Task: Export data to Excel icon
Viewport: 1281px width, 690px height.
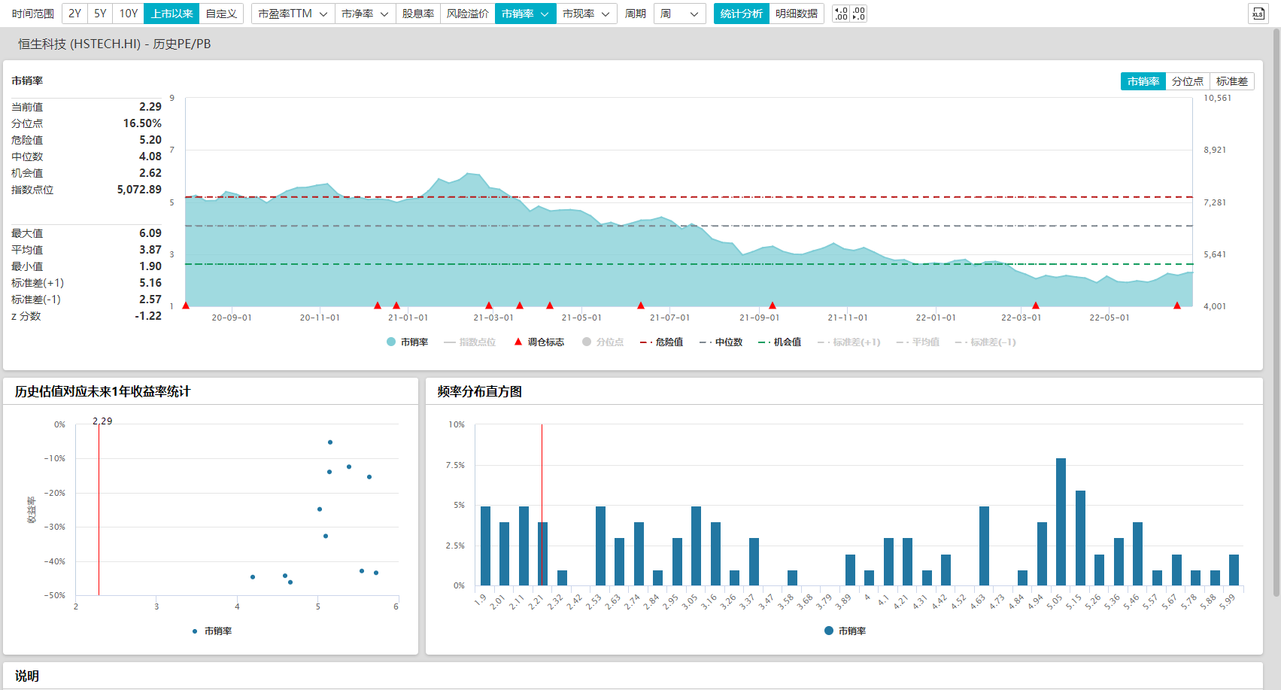Action: pos(1258,14)
